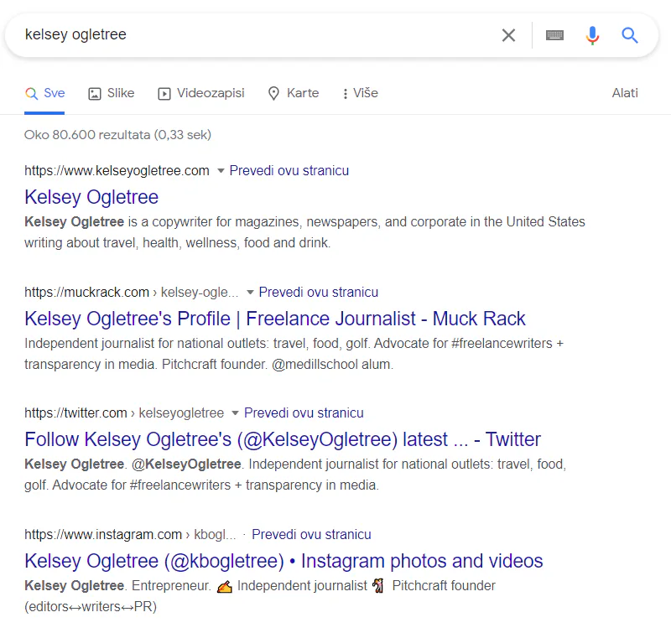Image resolution: width=671 pixels, height=633 pixels.
Task: Click the '(editors↔writers↔PR)' snippet text
Action: click(x=91, y=606)
